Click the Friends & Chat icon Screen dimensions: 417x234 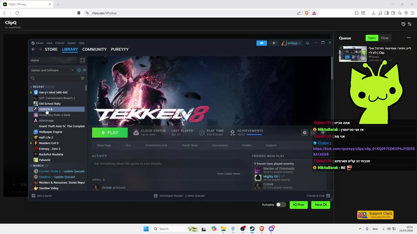click(x=328, y=196)
